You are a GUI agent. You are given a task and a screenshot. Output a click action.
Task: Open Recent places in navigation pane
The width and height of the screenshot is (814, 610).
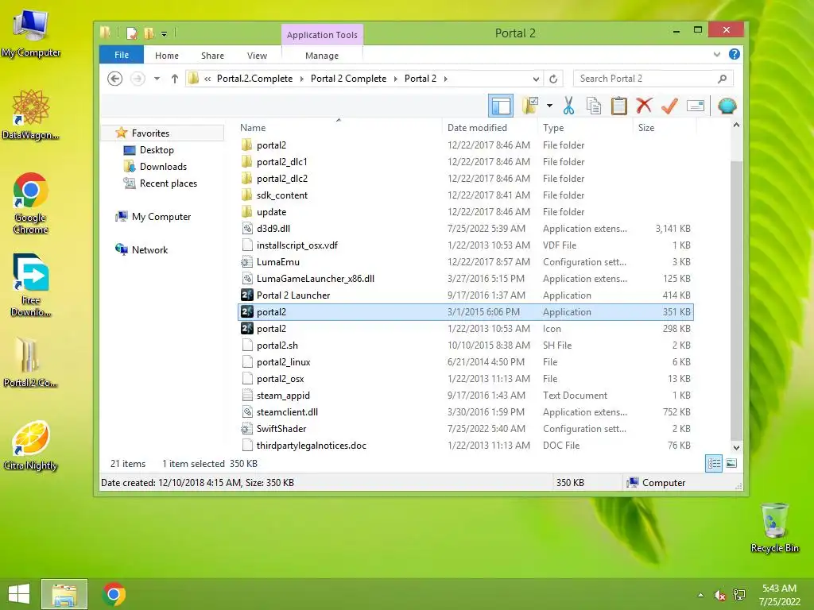[168, 183]
